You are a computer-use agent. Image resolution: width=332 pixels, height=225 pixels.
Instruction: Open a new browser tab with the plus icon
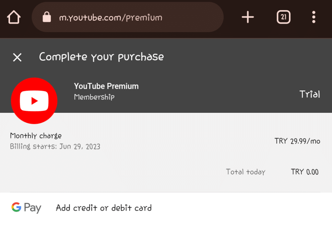[x=248, y=17]
